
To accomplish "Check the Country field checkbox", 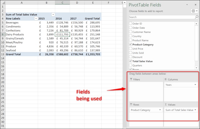I will 131,36.
